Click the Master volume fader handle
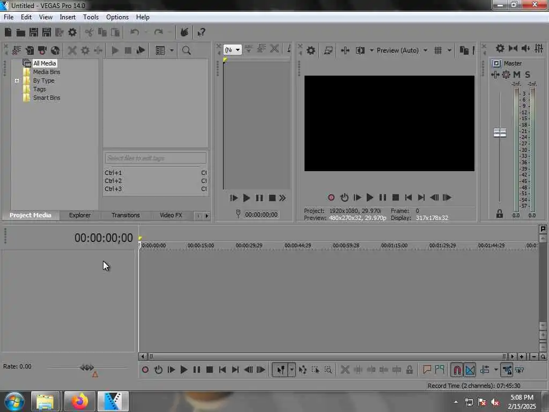The width and height of the screenshot is (549, 412). pos(500,133)
